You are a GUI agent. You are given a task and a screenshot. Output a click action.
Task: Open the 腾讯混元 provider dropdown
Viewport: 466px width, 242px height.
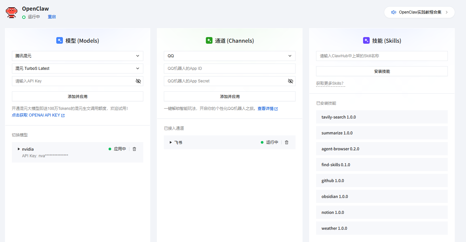point(77,56)
